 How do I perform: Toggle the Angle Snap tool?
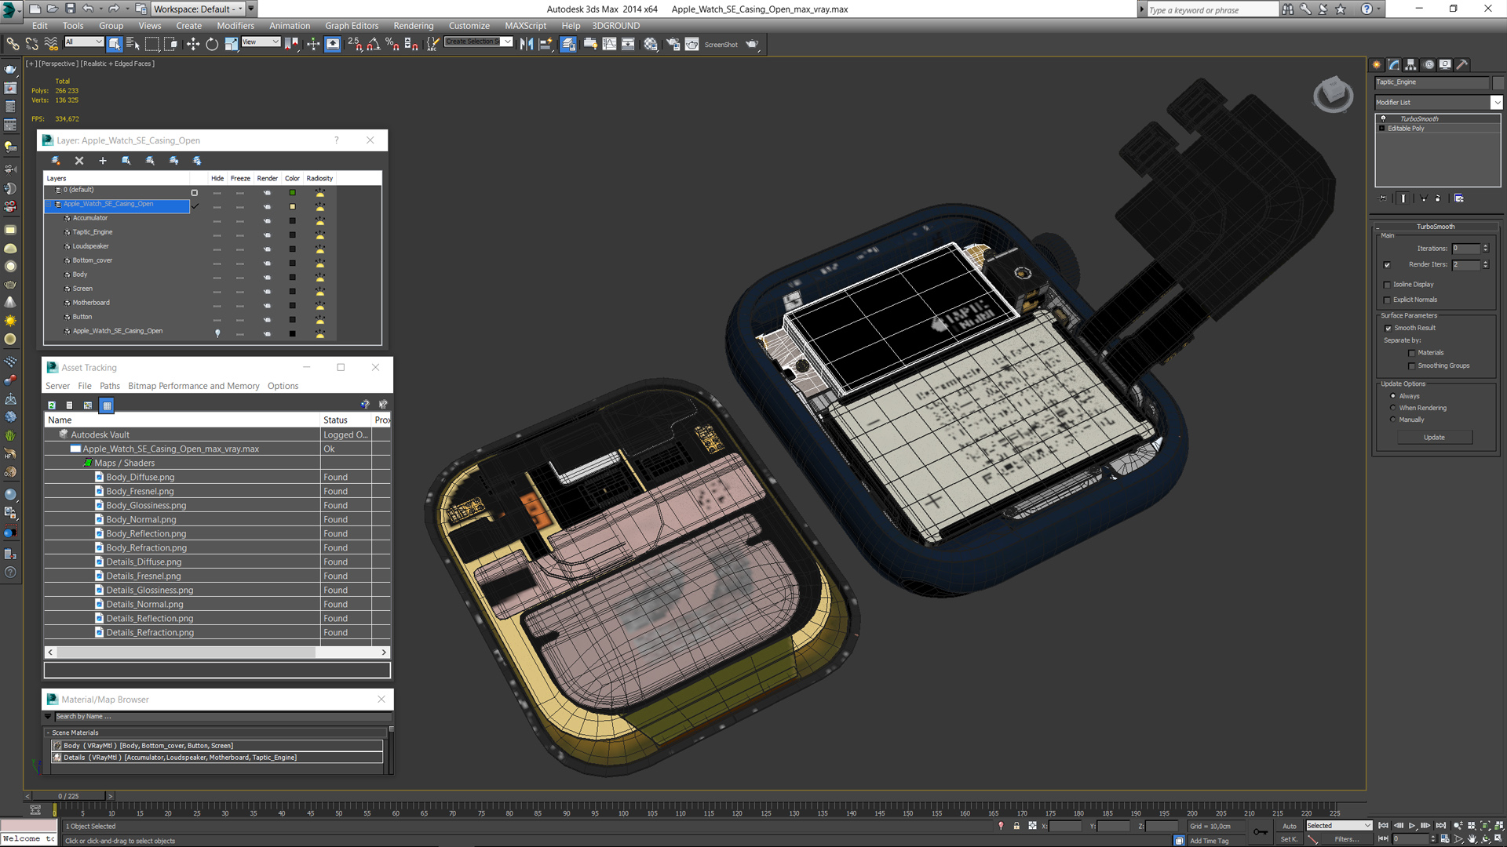[373, 44]
